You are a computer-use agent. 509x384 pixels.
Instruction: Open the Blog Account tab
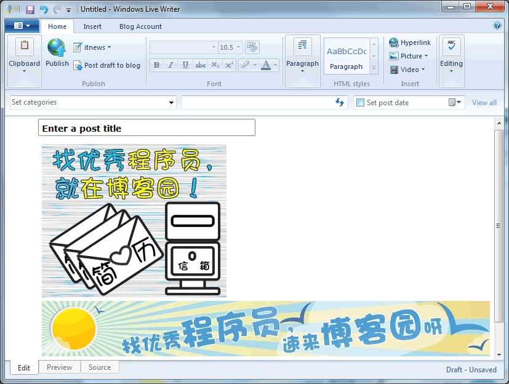[140, 26]
